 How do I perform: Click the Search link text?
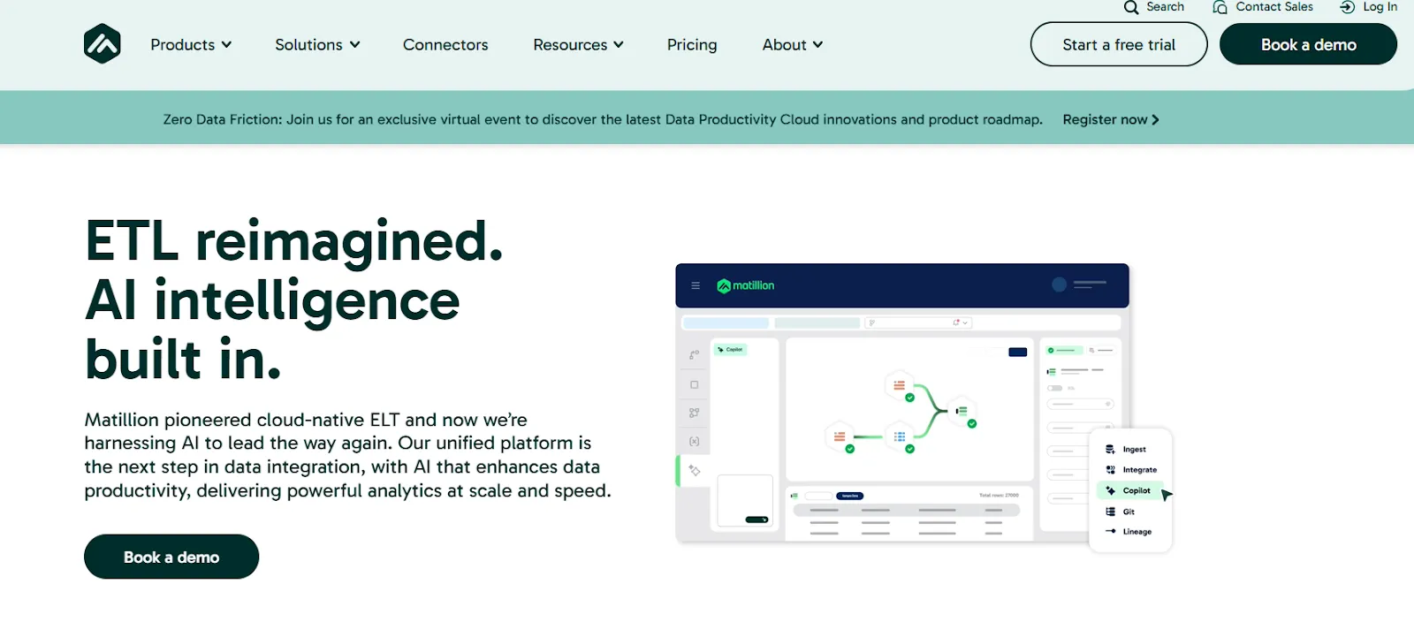click(1165, 7)
